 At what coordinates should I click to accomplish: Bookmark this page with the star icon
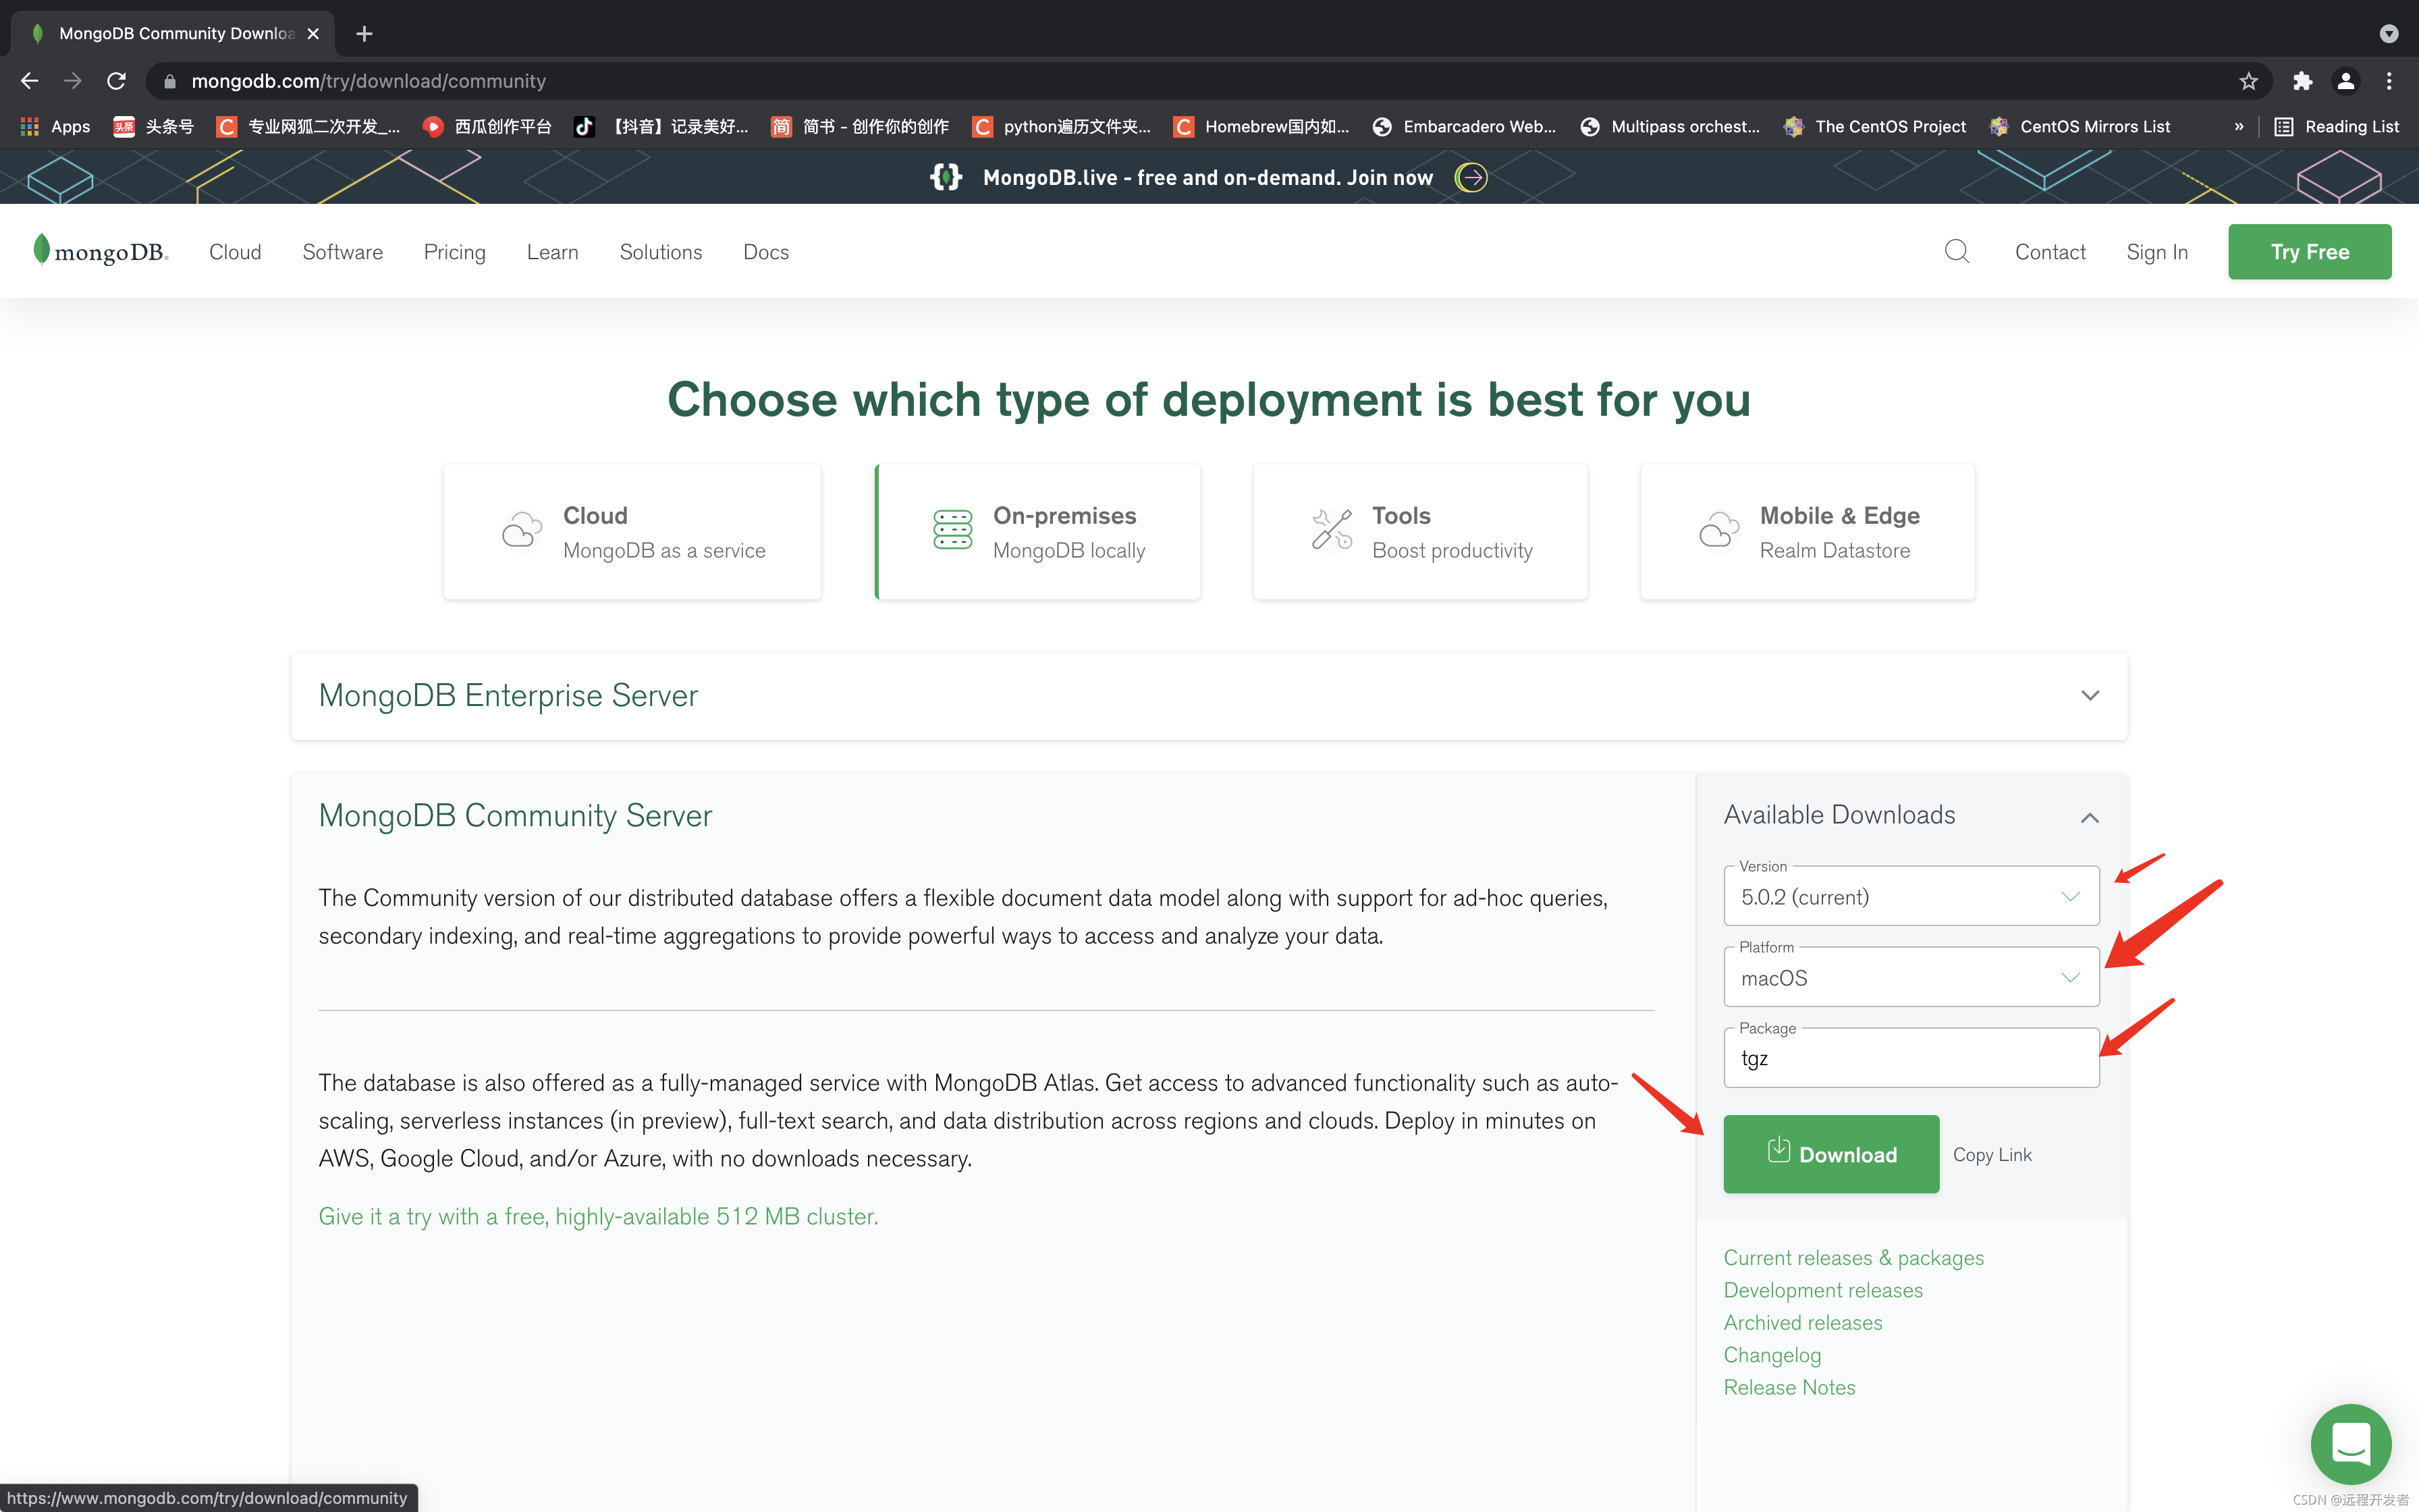2248,81
